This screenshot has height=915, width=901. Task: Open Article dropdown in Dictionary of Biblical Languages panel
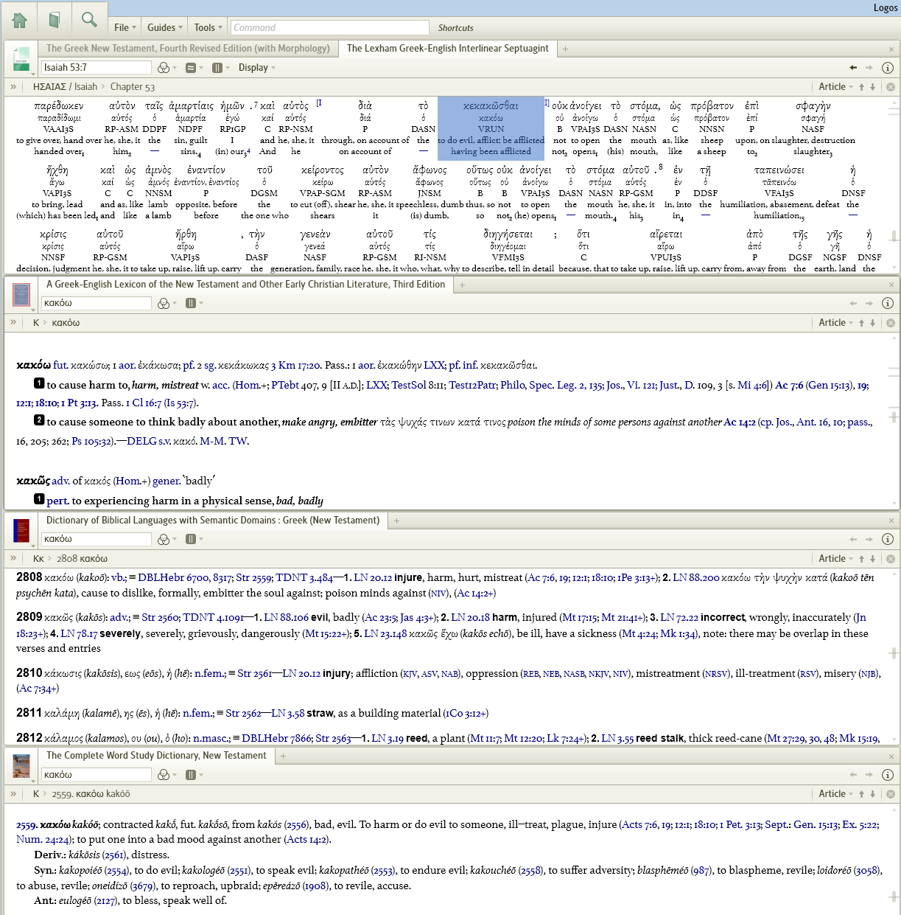coord(835,559)
